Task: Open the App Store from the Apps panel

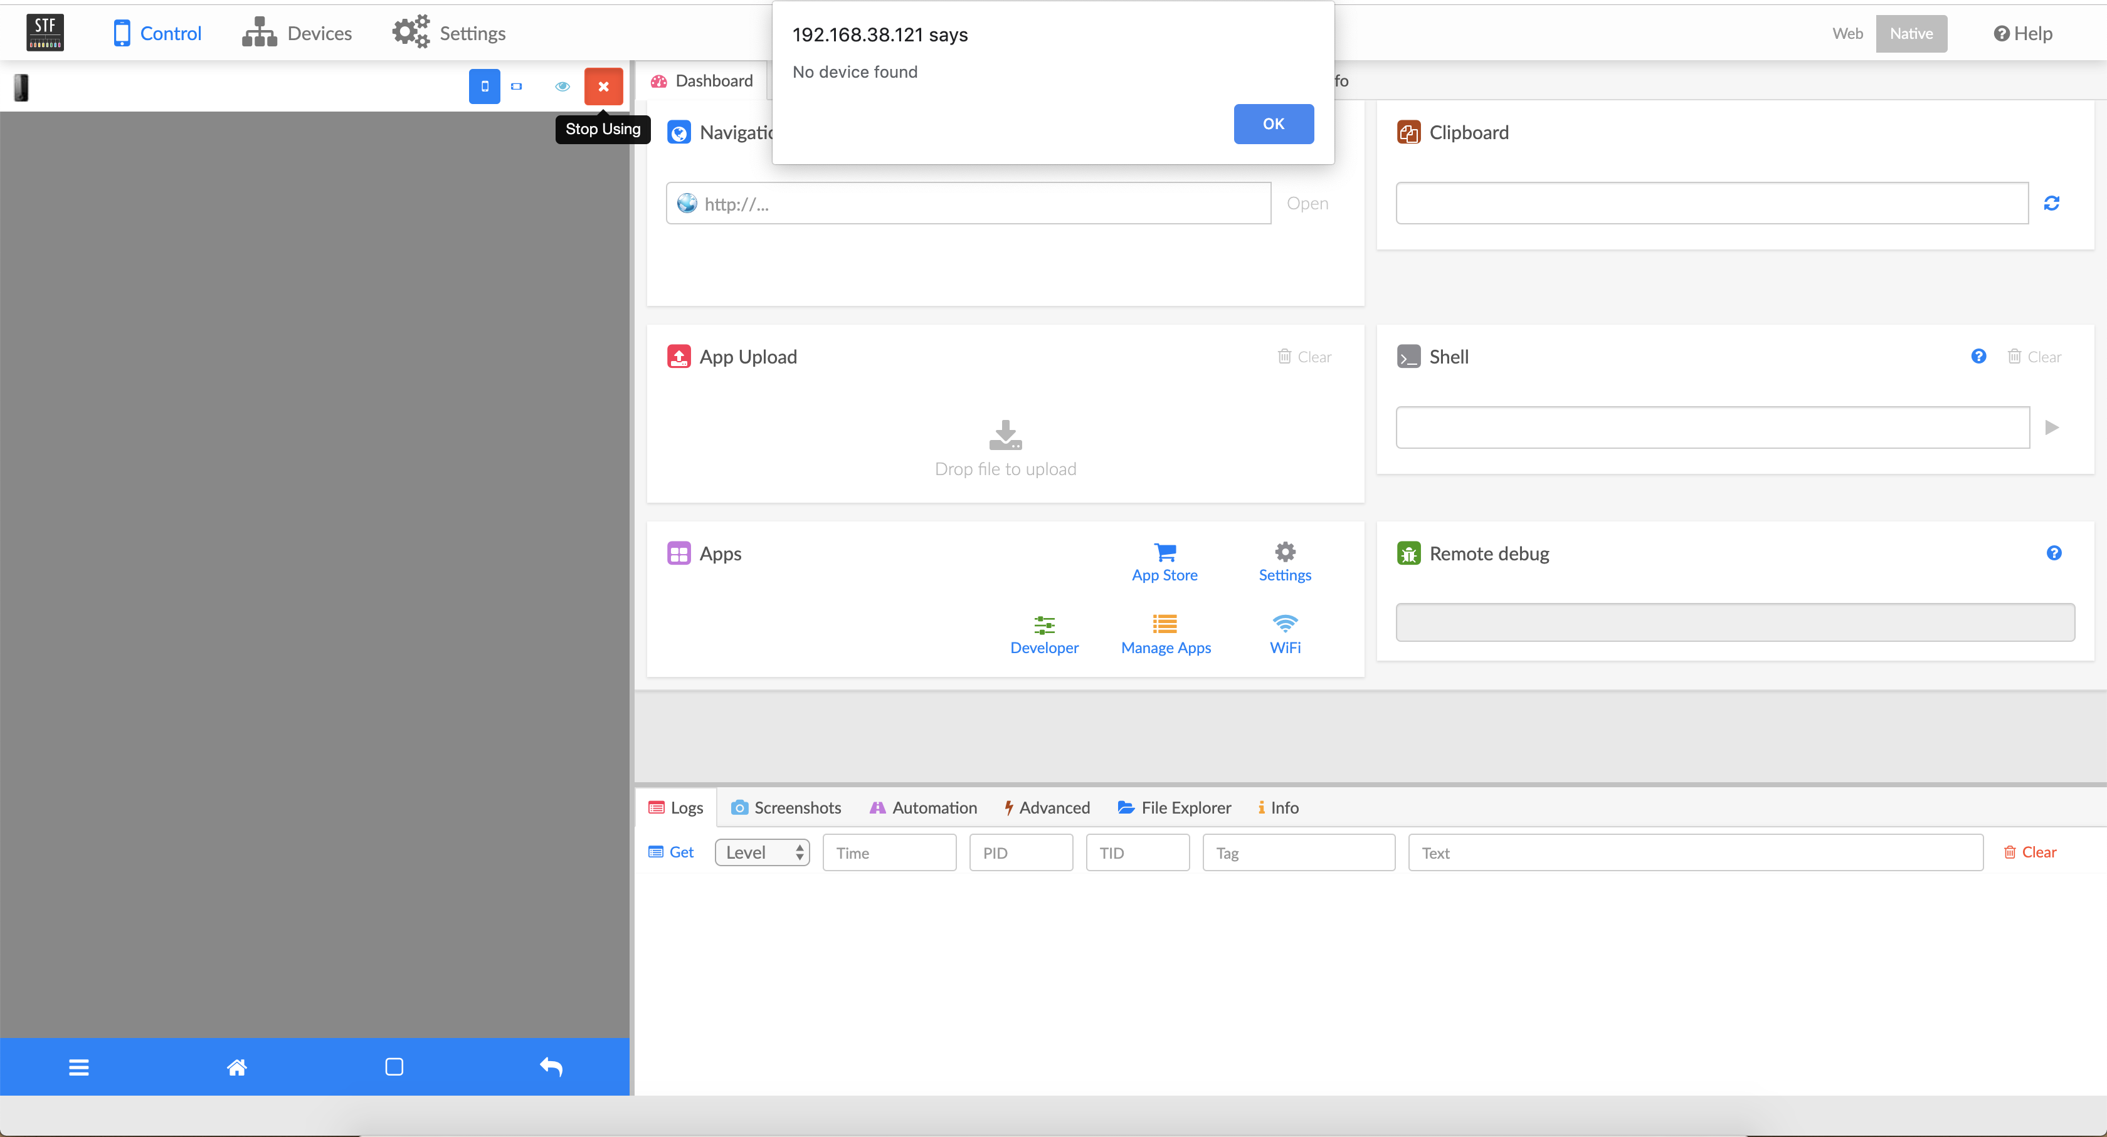Action: coord(1164,561)
